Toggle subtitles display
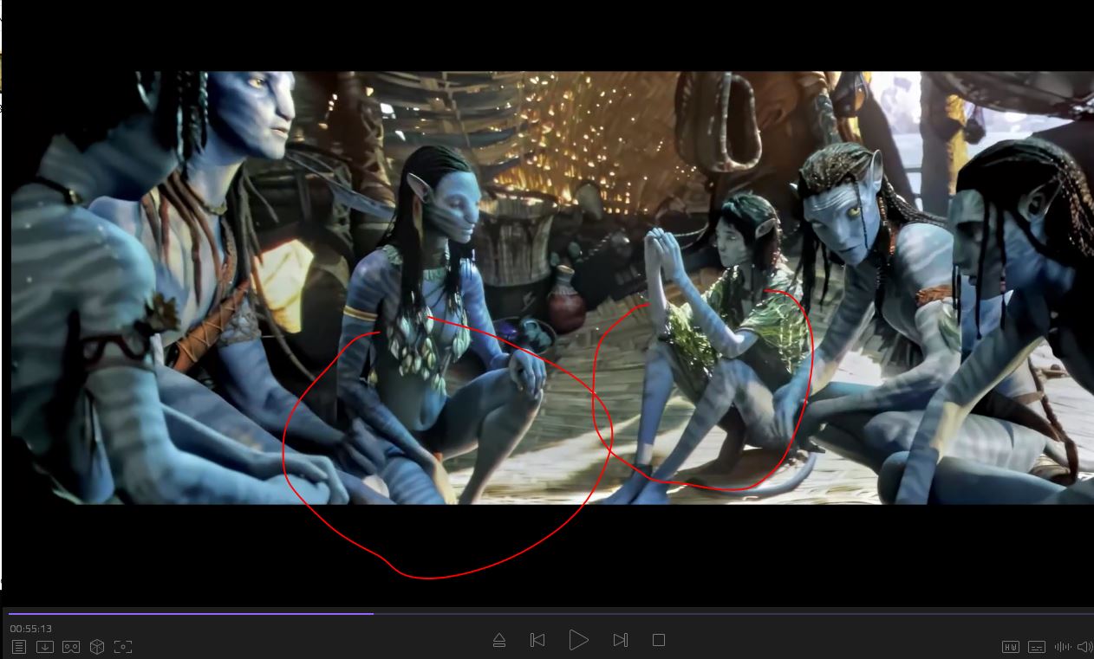Image resolution: width=1094 pixels, height=659 pixels. tap(1037, 647)
